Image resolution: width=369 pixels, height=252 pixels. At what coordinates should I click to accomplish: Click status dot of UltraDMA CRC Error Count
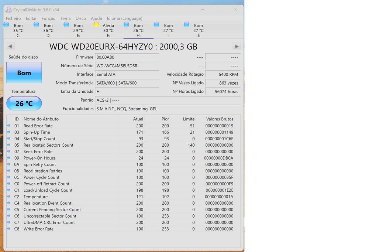click(x=9, y=222)
